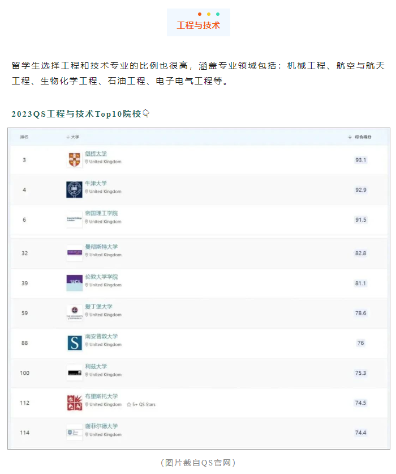
Task: Click the 74.4 score value
Action: point(361,433)
